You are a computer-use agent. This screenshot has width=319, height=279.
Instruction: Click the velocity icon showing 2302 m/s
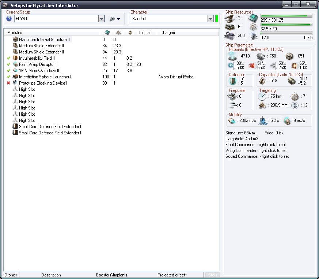coord(232,121)
